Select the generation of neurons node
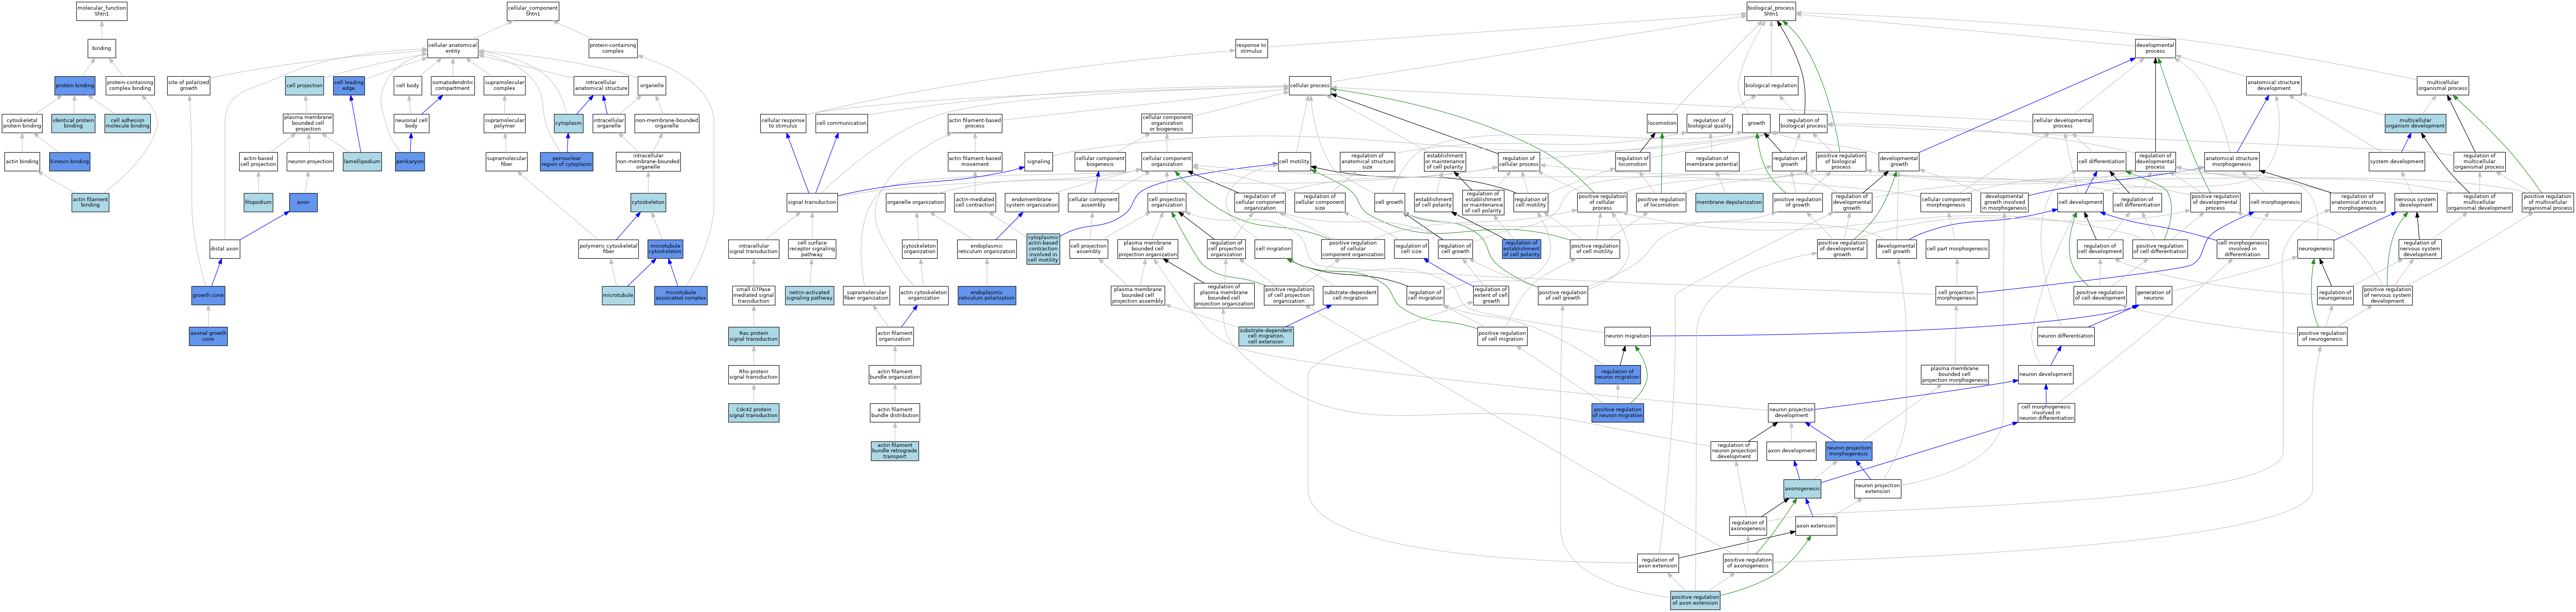Screen dimensions: 2576x612 (2153, 295)
